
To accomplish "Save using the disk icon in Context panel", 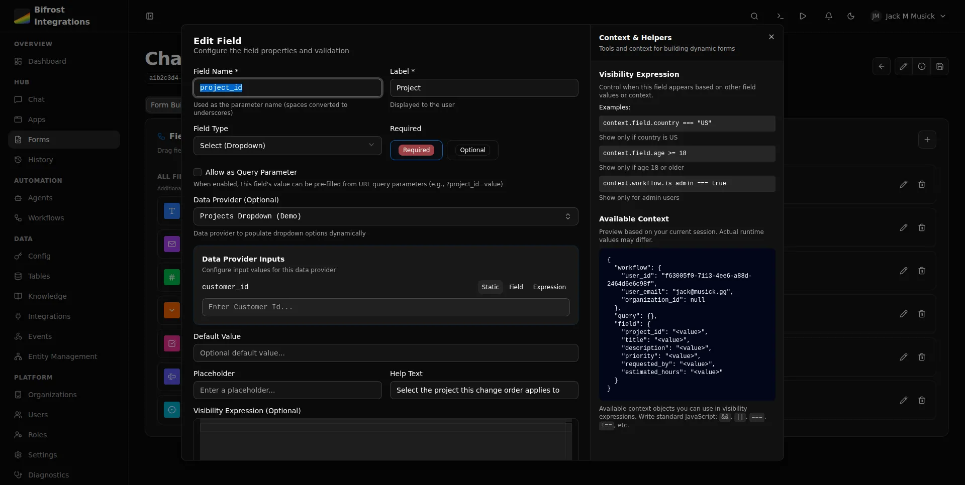I will coord(940,66).
